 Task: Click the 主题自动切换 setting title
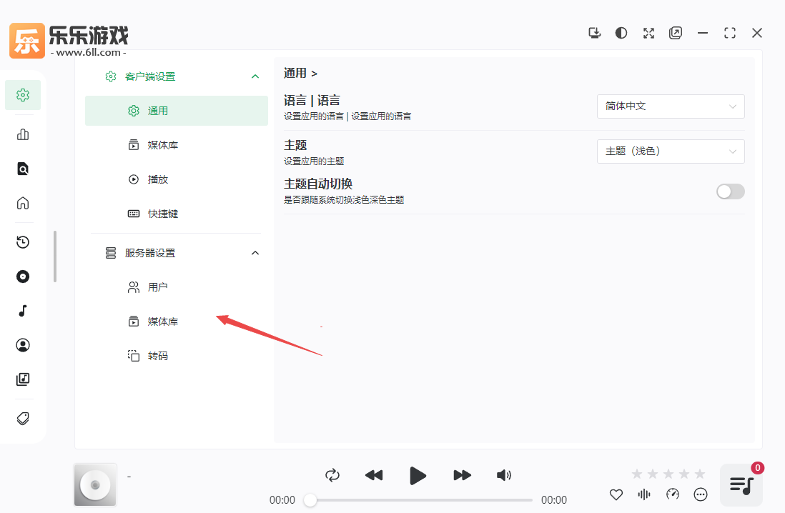(x=318, y=184)
